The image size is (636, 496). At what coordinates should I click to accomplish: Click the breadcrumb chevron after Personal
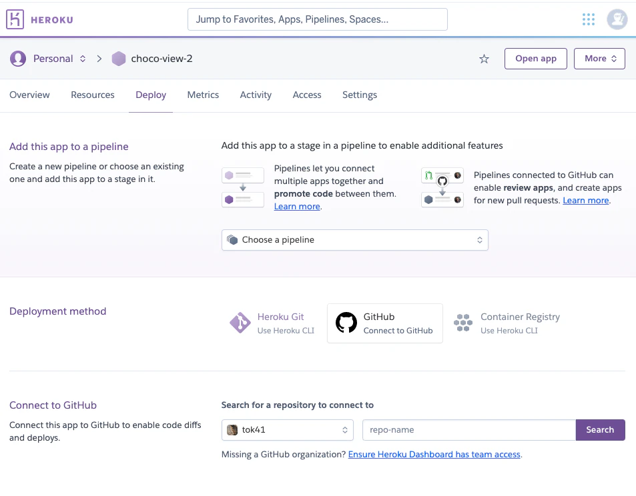(99, 59)
